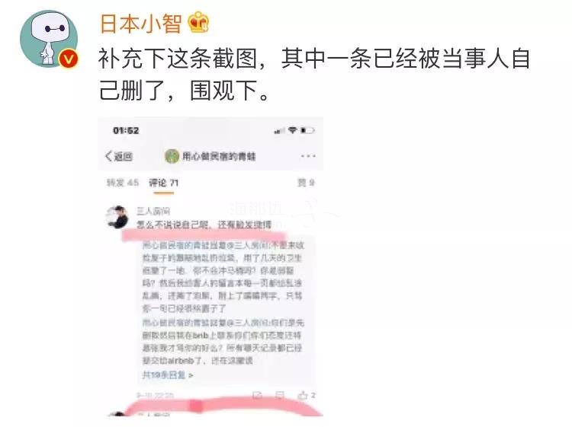The image size is (572, 427).
Task: Open the 日本小智 username link
Action: (141, 23)
